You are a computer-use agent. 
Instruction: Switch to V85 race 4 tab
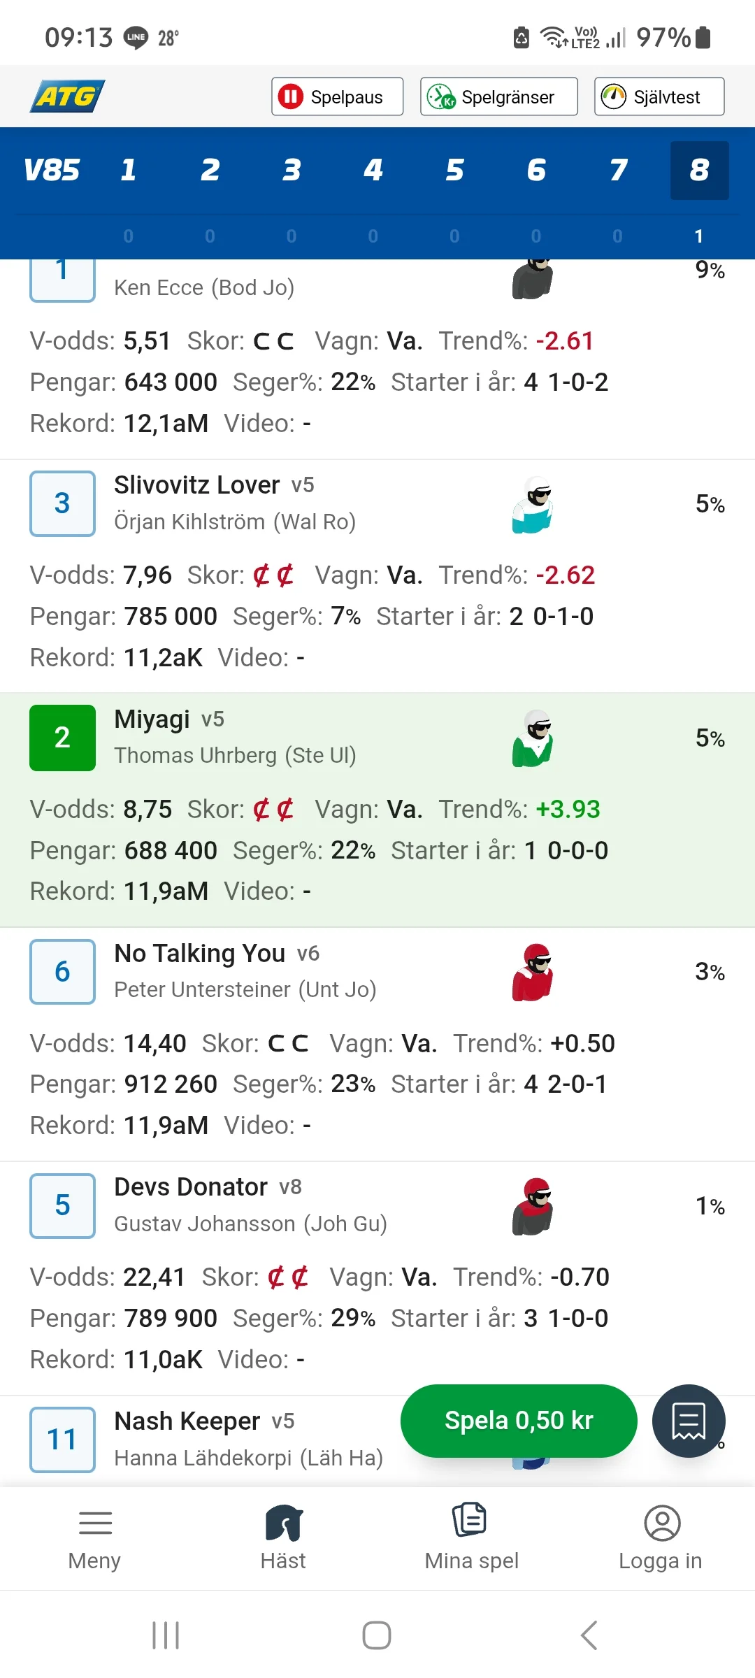(x=373, y=170)
